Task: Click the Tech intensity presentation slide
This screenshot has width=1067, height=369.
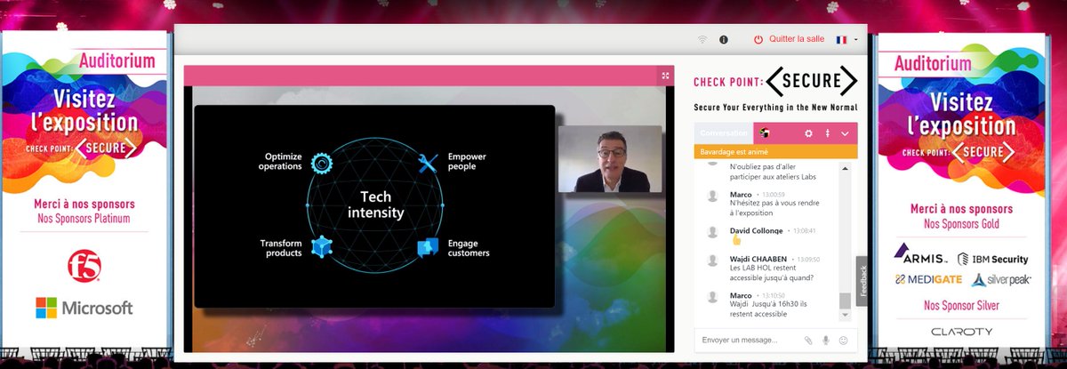Action: tap(374, 206)
